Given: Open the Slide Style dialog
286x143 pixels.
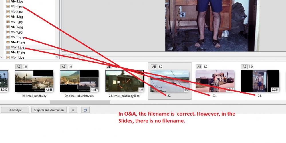Looking at the screenshot, I should pos(15,110).
